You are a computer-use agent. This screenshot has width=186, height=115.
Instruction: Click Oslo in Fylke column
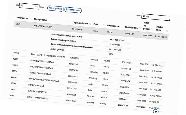90,90
